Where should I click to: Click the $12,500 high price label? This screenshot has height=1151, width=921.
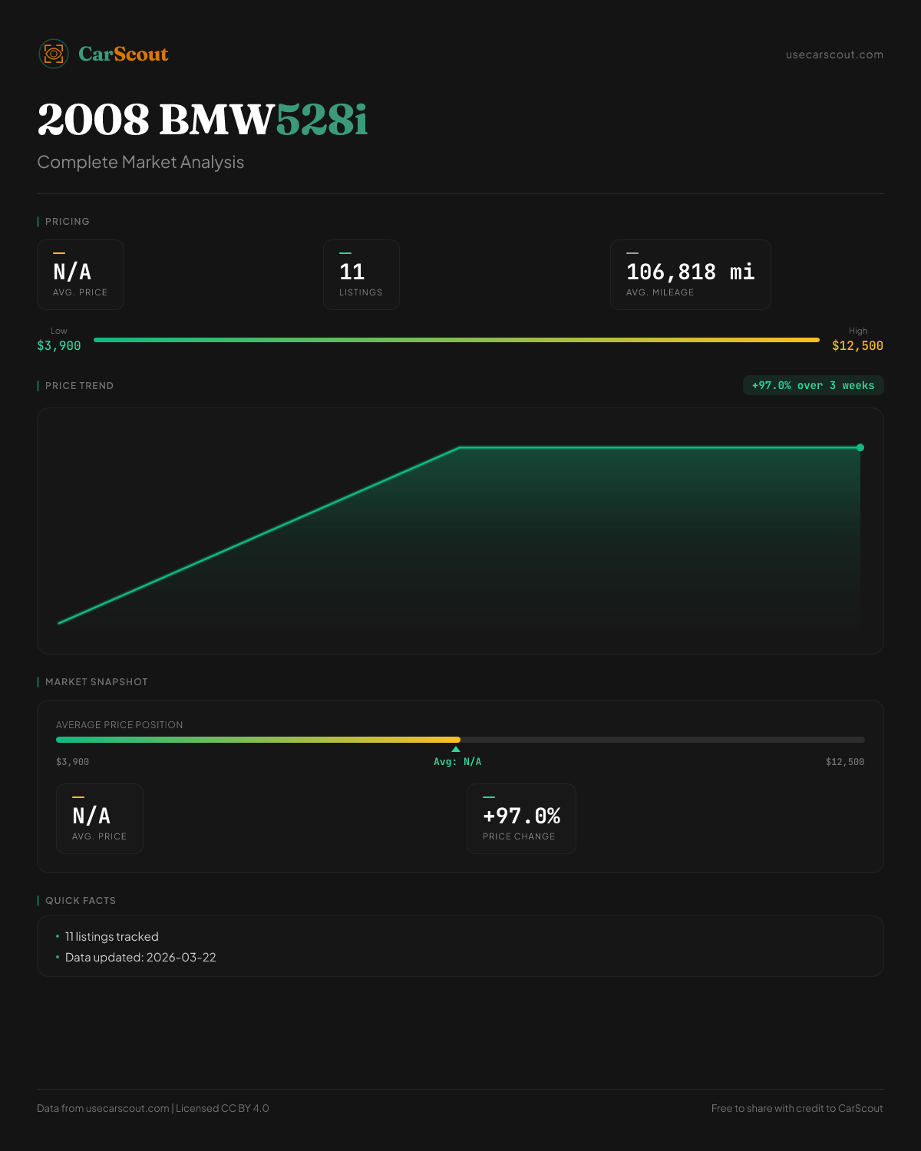point(857,346)
